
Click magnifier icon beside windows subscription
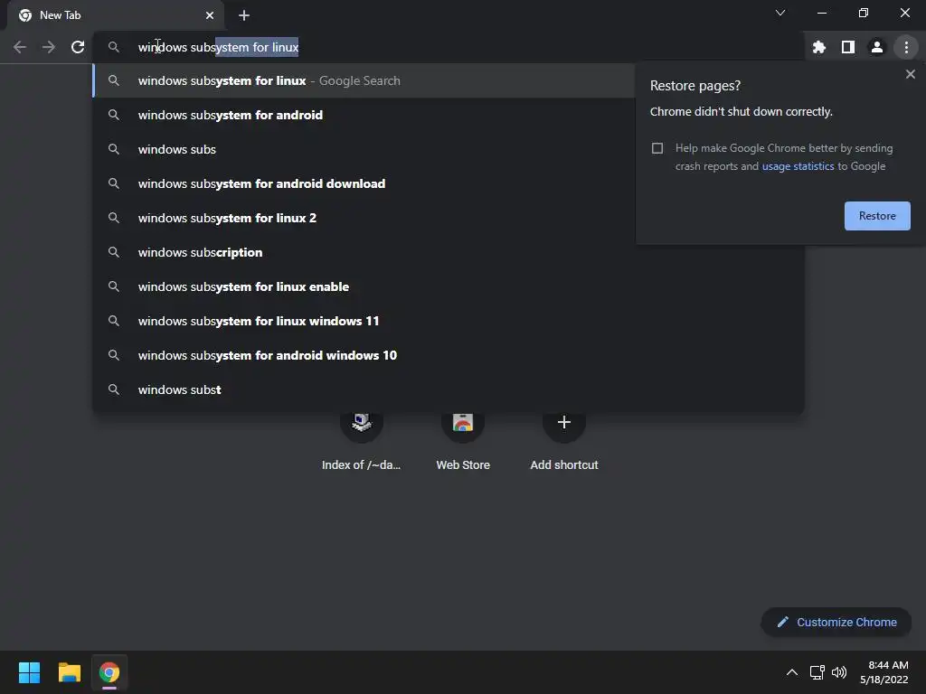tap(114, 253)
